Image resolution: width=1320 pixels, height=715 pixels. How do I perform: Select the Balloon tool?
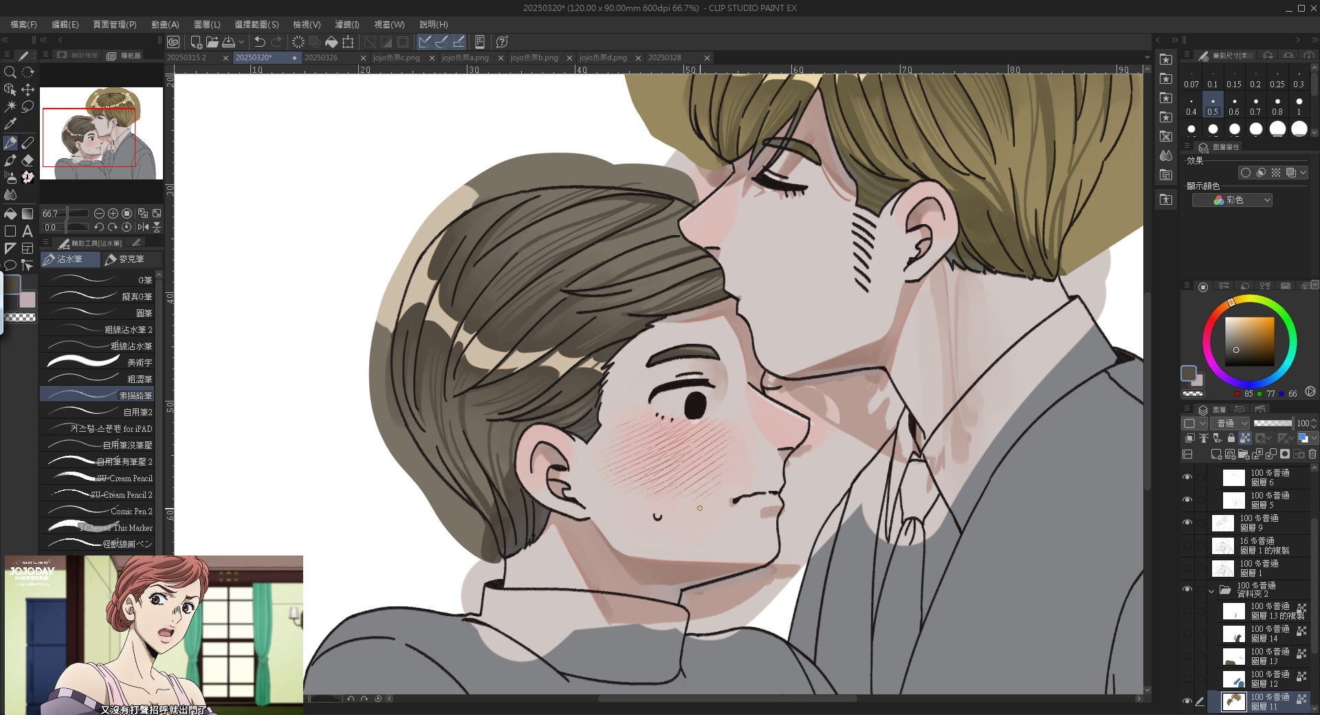coord(10,265)
